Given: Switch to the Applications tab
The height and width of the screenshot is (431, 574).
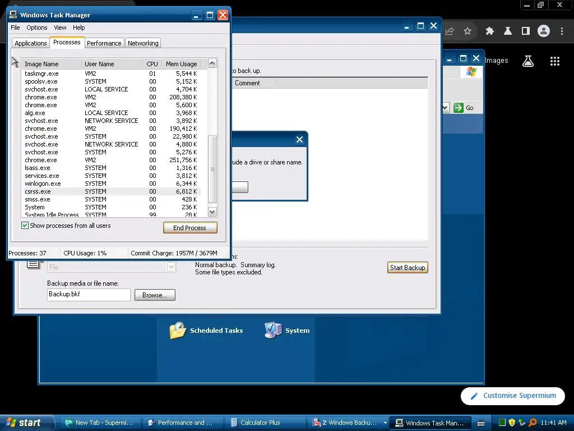Looking at the screenshot, I should (31, 43).
